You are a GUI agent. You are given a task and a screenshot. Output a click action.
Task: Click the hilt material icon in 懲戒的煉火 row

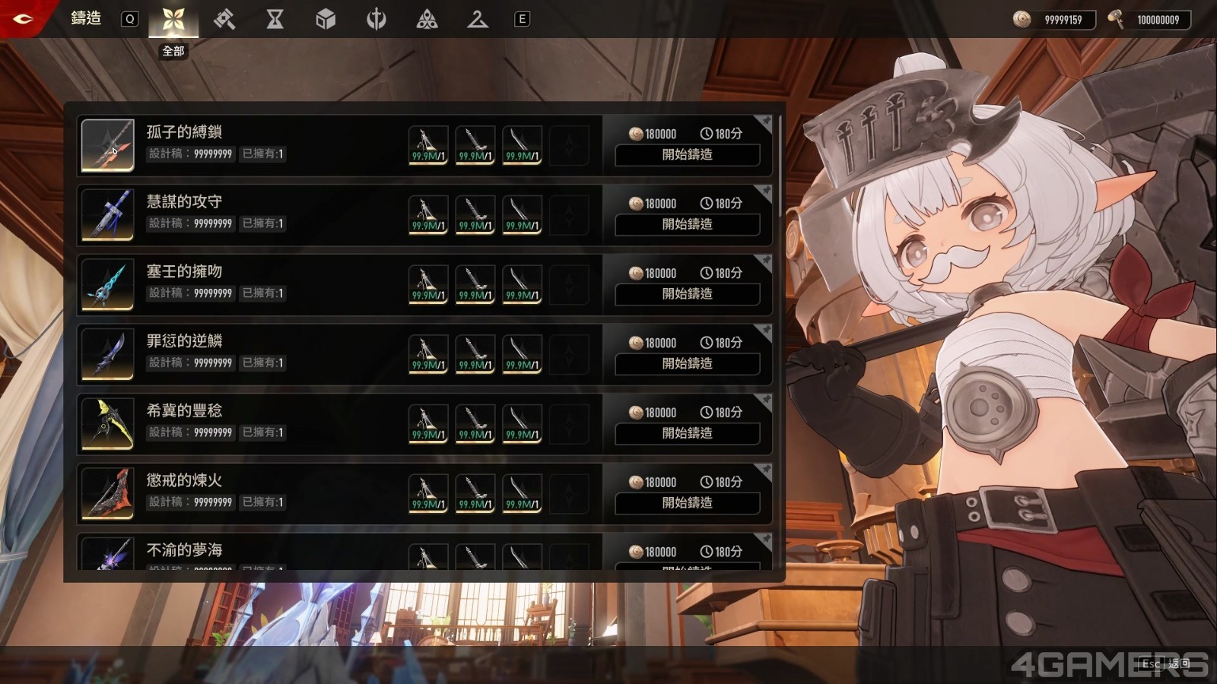[475, 493]
